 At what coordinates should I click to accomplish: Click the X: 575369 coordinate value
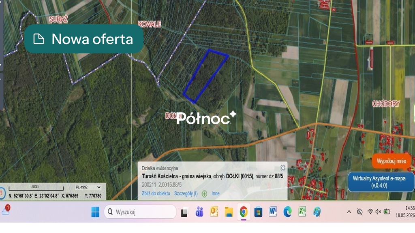coord(70,196)
